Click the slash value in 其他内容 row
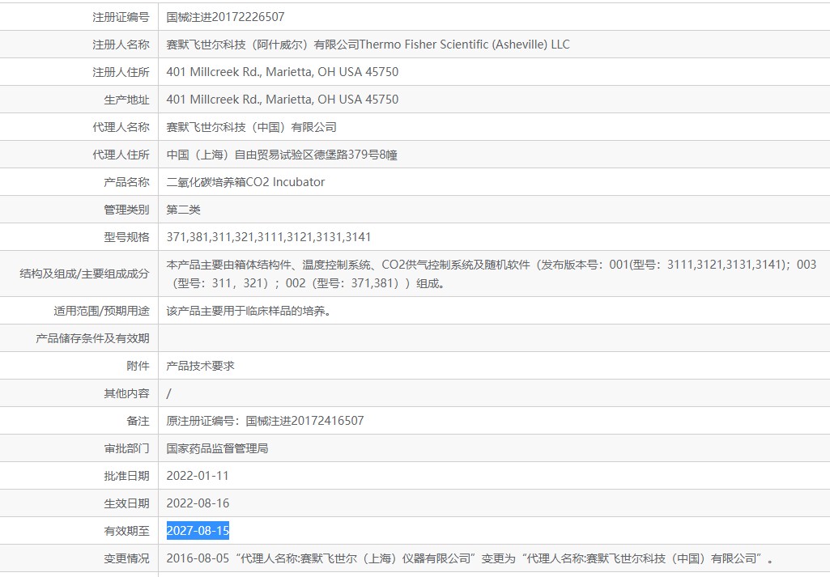Viewport: 830px width, 577px height. pyautogui.click(x=169, y=393)
